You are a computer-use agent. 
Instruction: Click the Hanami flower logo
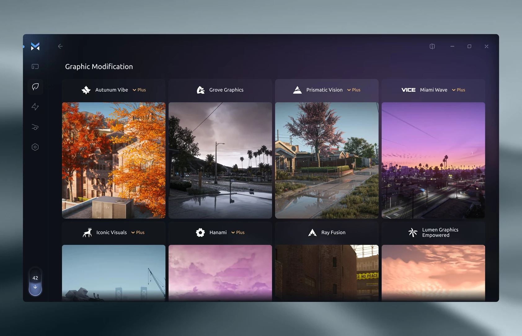200,232
